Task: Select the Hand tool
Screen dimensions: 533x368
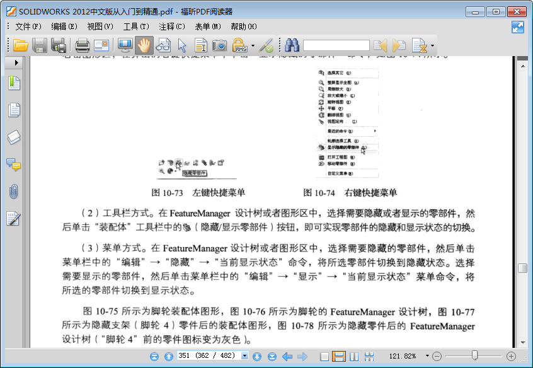Action: [x=144, y=45]
